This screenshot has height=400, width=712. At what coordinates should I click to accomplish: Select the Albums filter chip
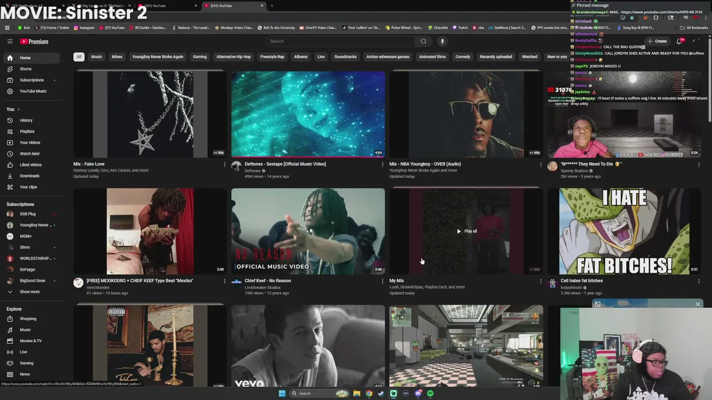point(301,57)
